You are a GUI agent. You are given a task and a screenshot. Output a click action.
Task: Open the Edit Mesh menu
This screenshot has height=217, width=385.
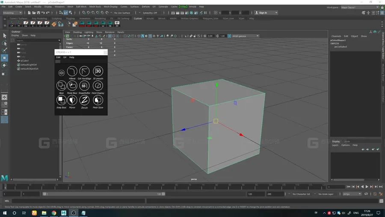81,6
